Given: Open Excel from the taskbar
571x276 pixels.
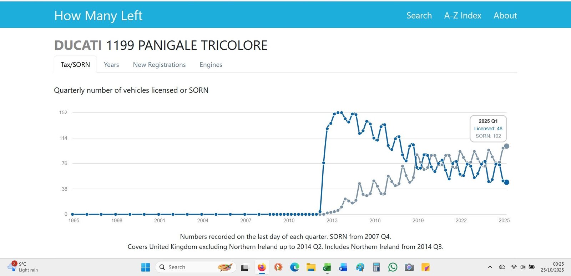Looking at the screenshot, I should (x=327, y=267).
